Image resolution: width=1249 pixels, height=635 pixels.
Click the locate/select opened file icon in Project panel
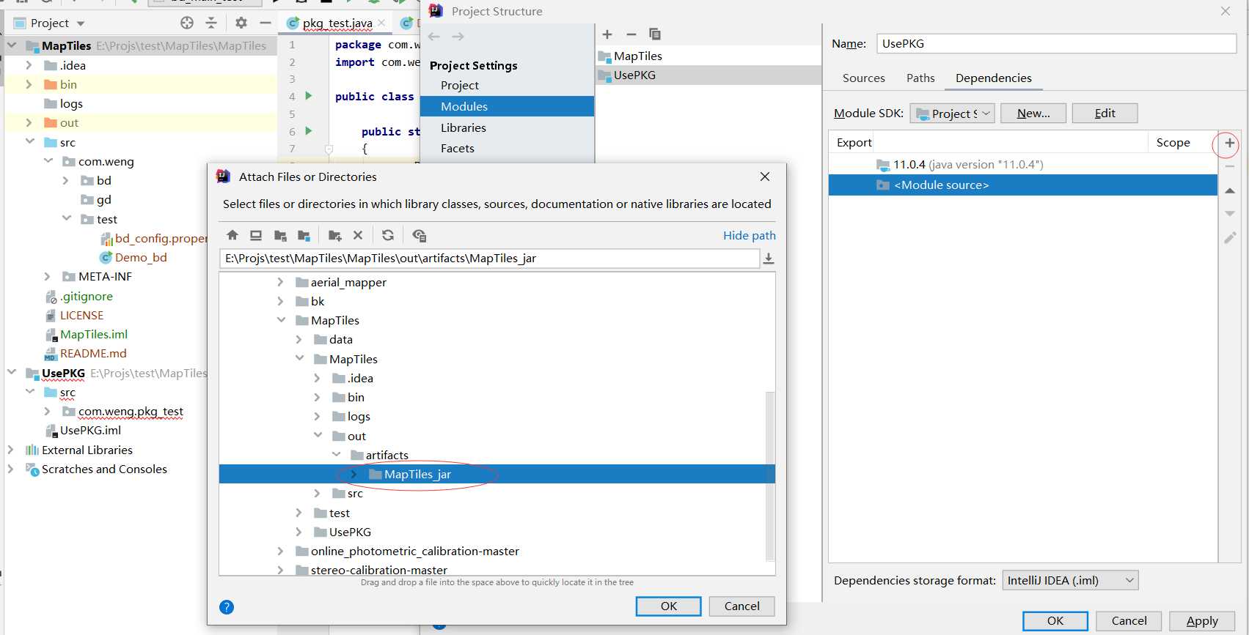[x=187, y=23]
